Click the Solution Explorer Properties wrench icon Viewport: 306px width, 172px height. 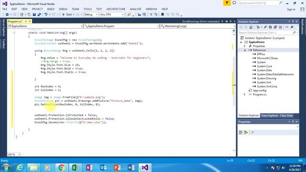pos(292,27)
